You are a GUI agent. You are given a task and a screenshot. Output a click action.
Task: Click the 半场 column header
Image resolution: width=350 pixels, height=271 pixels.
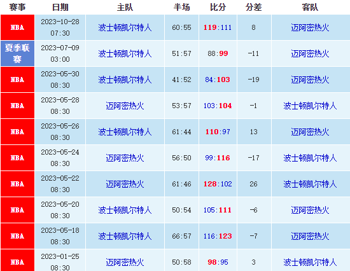coord(181,8)
